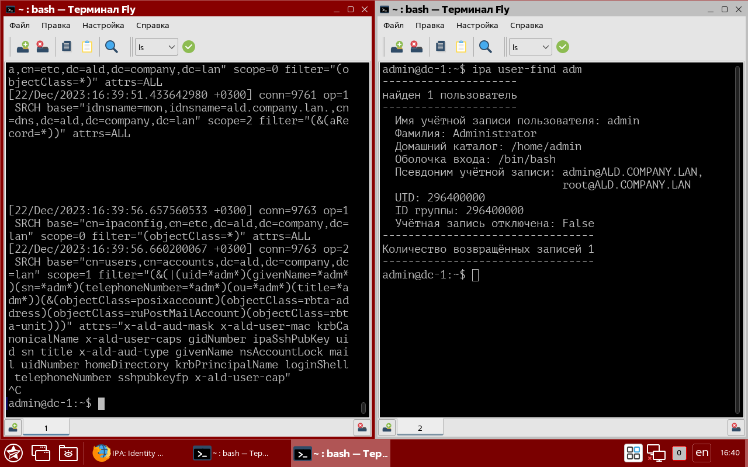Click 'Учётная запись отключена: False' line
The width and height of the screenshot is (748, 467).
tap(494, 224)
